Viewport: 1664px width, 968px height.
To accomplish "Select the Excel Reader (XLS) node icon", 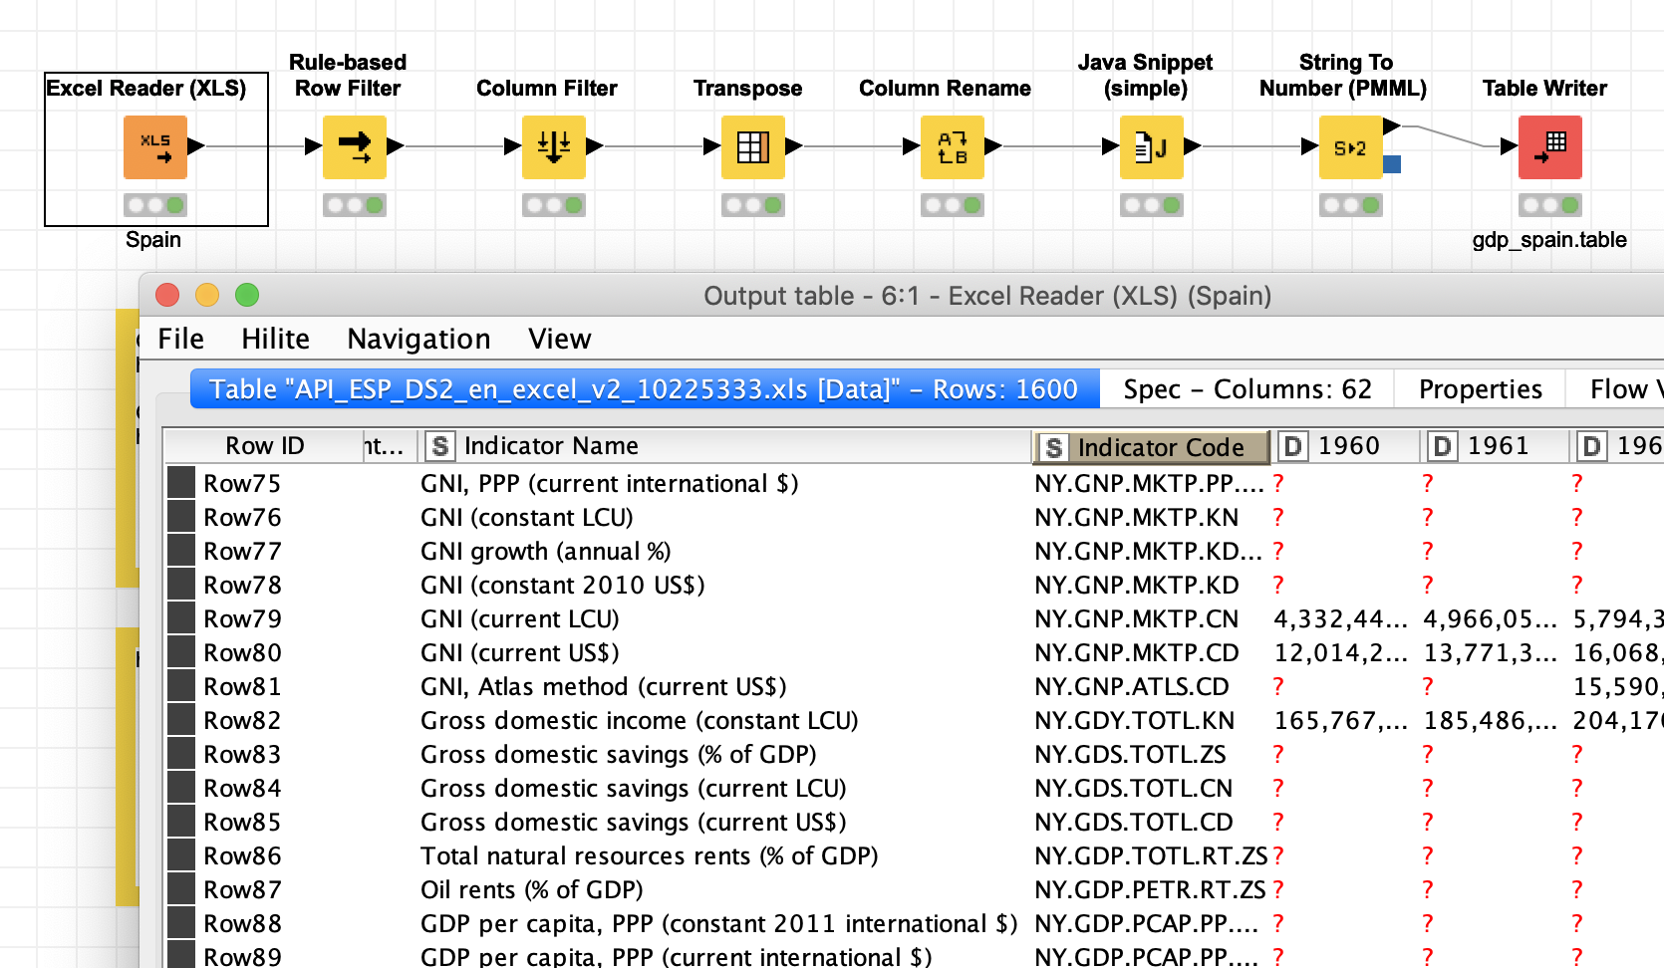I will click(x=155, y=147).
